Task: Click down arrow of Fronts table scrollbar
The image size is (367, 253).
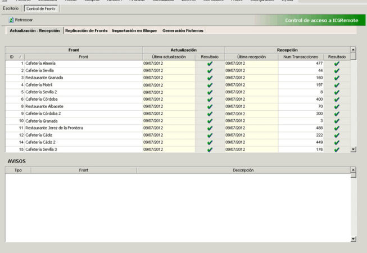Action: click(353, 150)
